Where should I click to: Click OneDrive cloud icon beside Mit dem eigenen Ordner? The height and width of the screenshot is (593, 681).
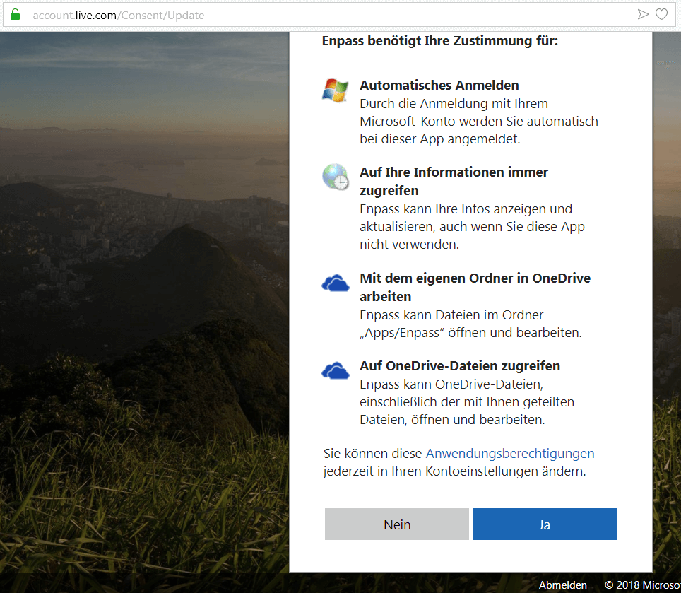point(336,283)
